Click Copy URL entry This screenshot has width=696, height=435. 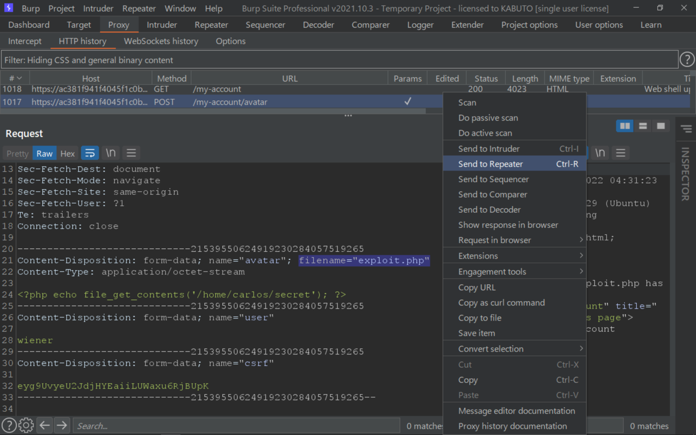pyautogui.click(x=514, y=288)
